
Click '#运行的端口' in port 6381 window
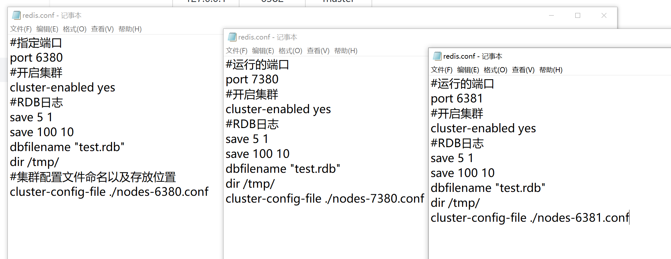tap(462, 84)
